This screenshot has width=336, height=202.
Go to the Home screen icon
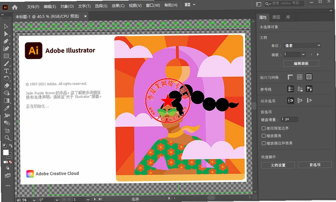pyautogui.click(x=15, y=7)
